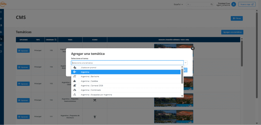
Task: Click the sort arrows in the Ordenar column header
Action: click(x=55, y=40)
